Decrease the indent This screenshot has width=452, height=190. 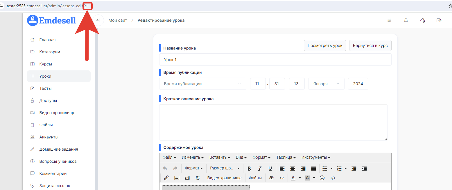[x=354, y=168]
